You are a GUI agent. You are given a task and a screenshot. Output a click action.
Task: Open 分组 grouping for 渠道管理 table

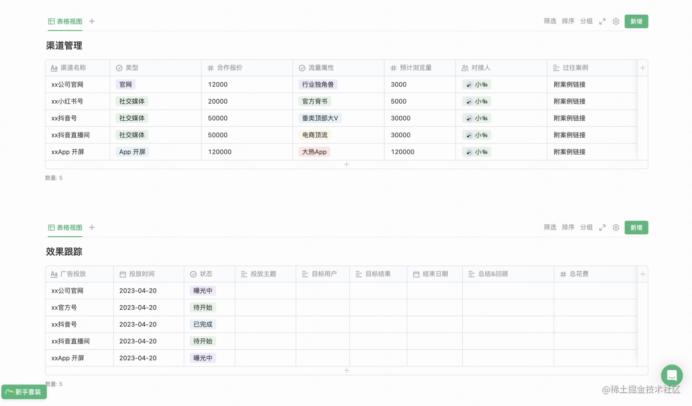click(x=586, y=21)
